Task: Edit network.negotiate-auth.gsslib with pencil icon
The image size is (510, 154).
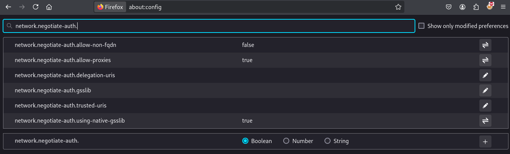Action: click(485, 90)
